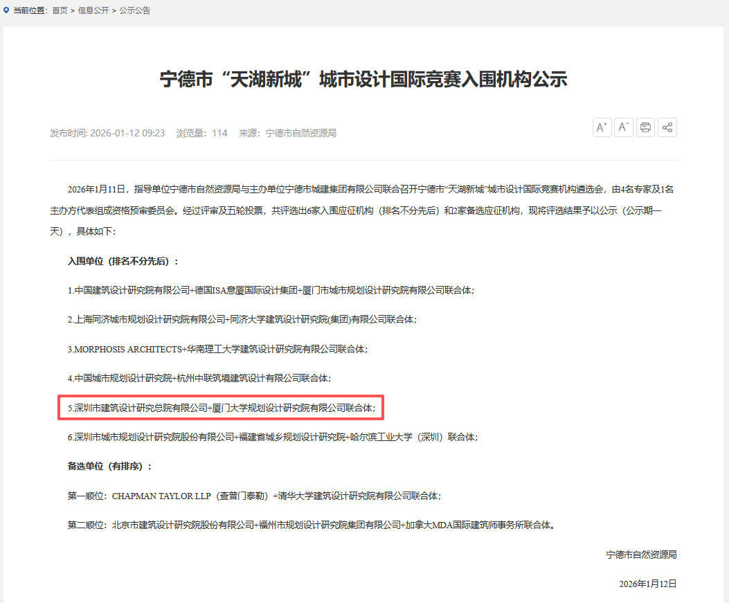The image size is (729, 603).
Task: Click entry 1 中国建筑设计研究院有限公司 line
Action: (271, 291)
